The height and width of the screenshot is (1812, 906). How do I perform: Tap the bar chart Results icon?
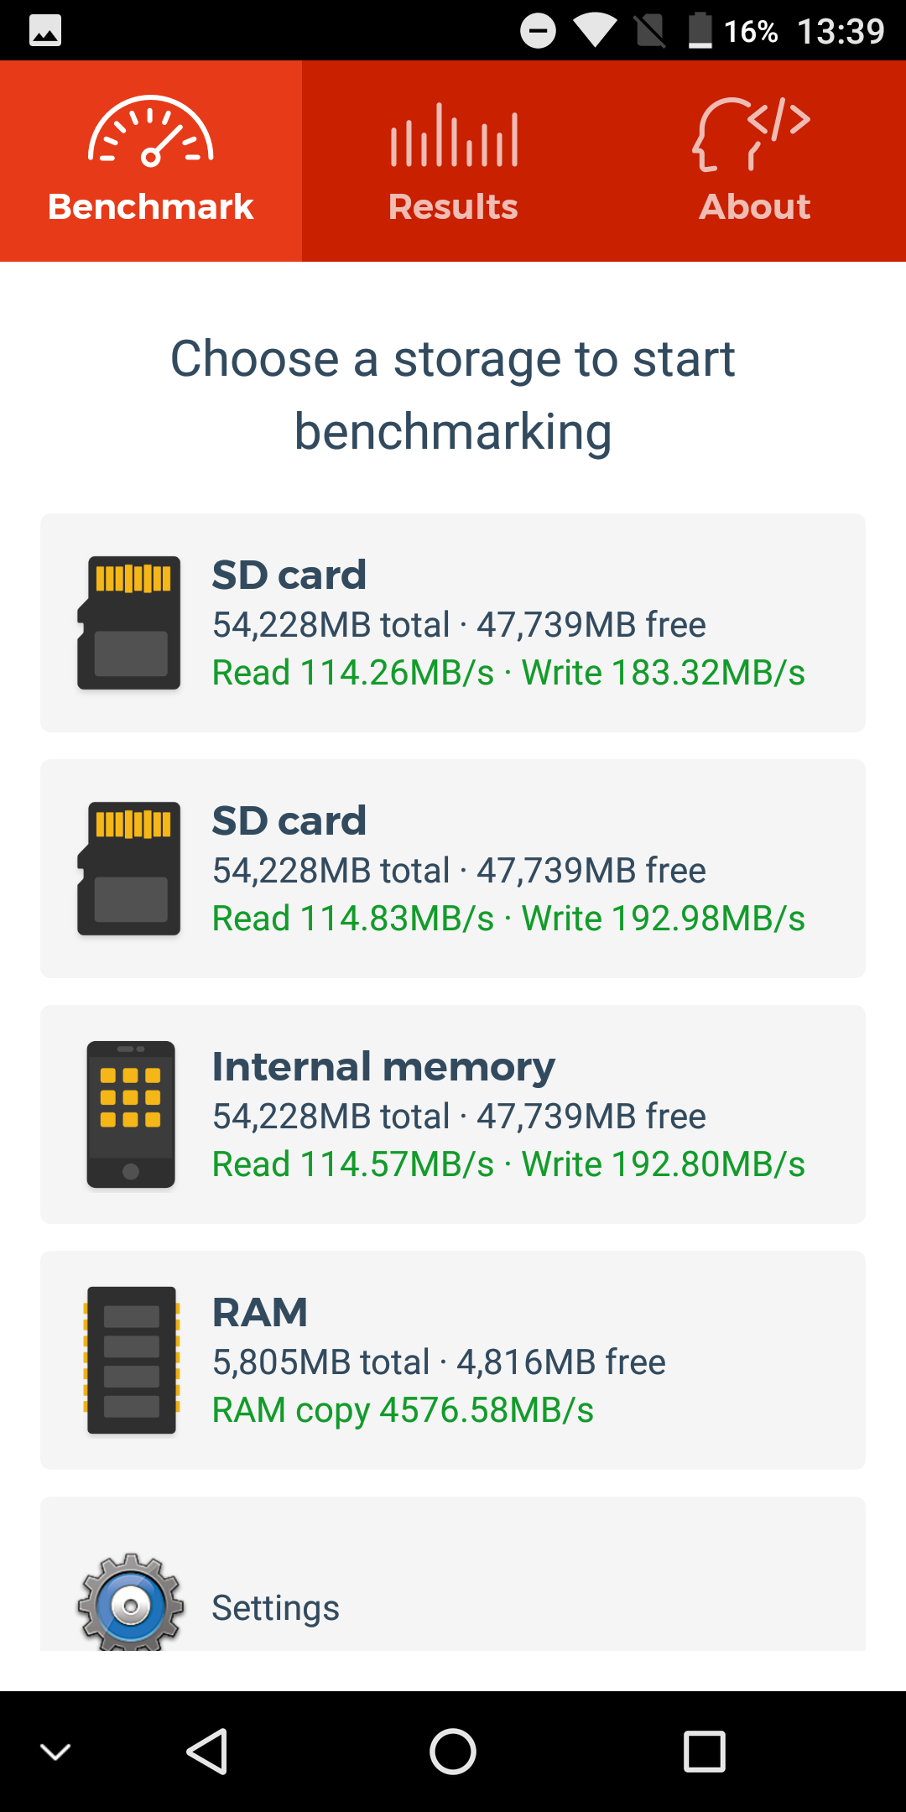coord(454,134)
